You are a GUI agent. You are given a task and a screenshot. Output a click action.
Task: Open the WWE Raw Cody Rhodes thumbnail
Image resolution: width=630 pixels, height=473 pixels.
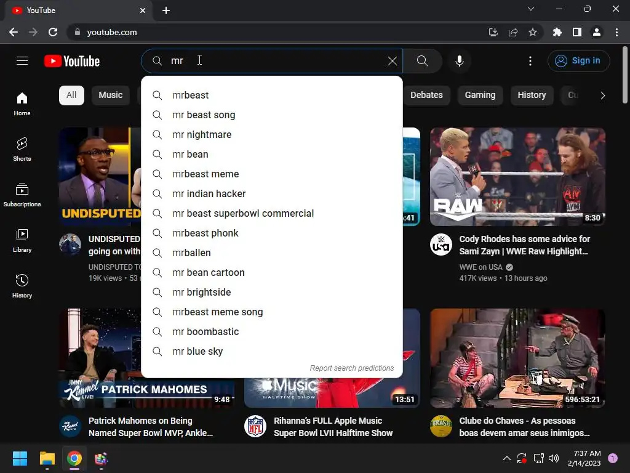[517, 177]
